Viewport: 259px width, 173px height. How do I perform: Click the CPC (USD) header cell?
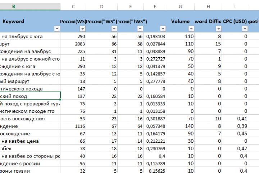pyautogui.click(x=235, y=21)
